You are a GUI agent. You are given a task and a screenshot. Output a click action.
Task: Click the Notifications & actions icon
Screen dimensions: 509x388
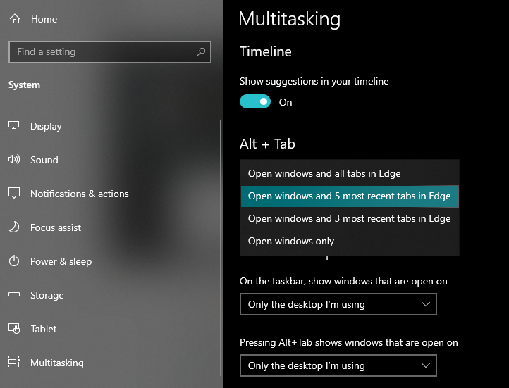[x=14, y=193]
